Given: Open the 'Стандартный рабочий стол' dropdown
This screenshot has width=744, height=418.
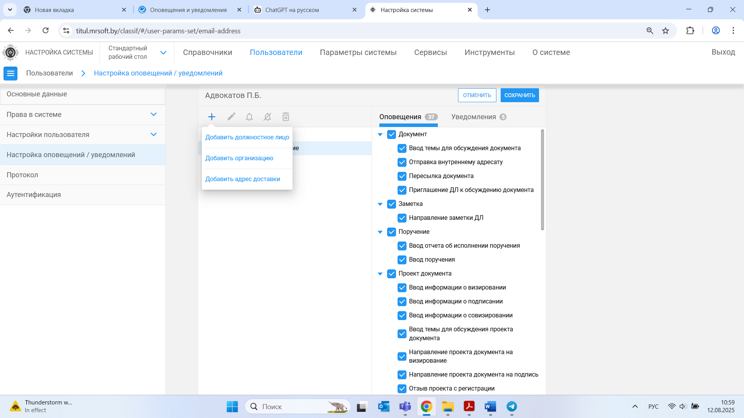Looking at the screenshot, I should pyautogui.click(x=163, y=53).
